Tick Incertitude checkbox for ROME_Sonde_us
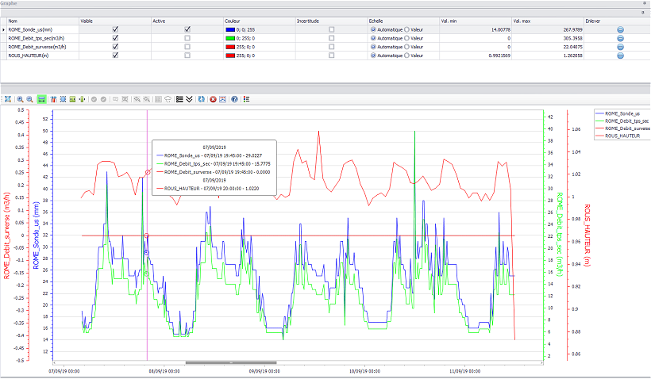651x379 pixels. tap(331, 29)
